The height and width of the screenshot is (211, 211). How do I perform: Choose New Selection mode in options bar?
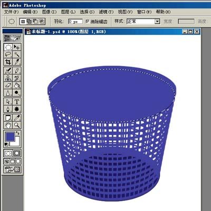tap(23, 22)
